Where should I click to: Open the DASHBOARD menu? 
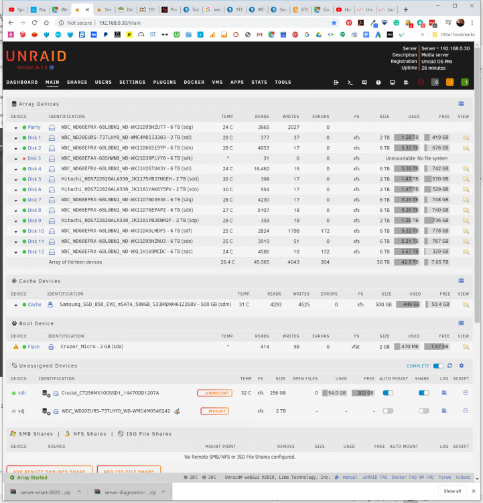(x=22, y=82)
